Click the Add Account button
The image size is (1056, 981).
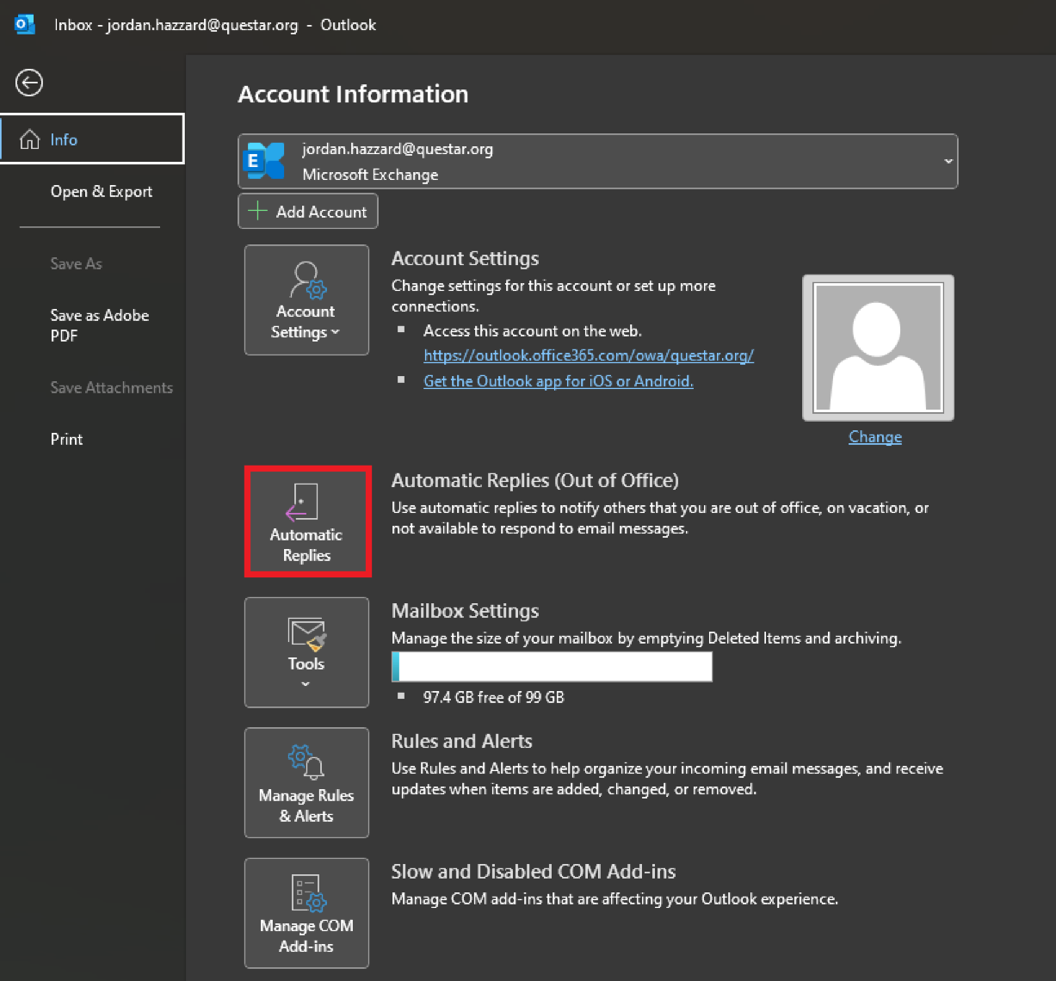coord(307,212)
